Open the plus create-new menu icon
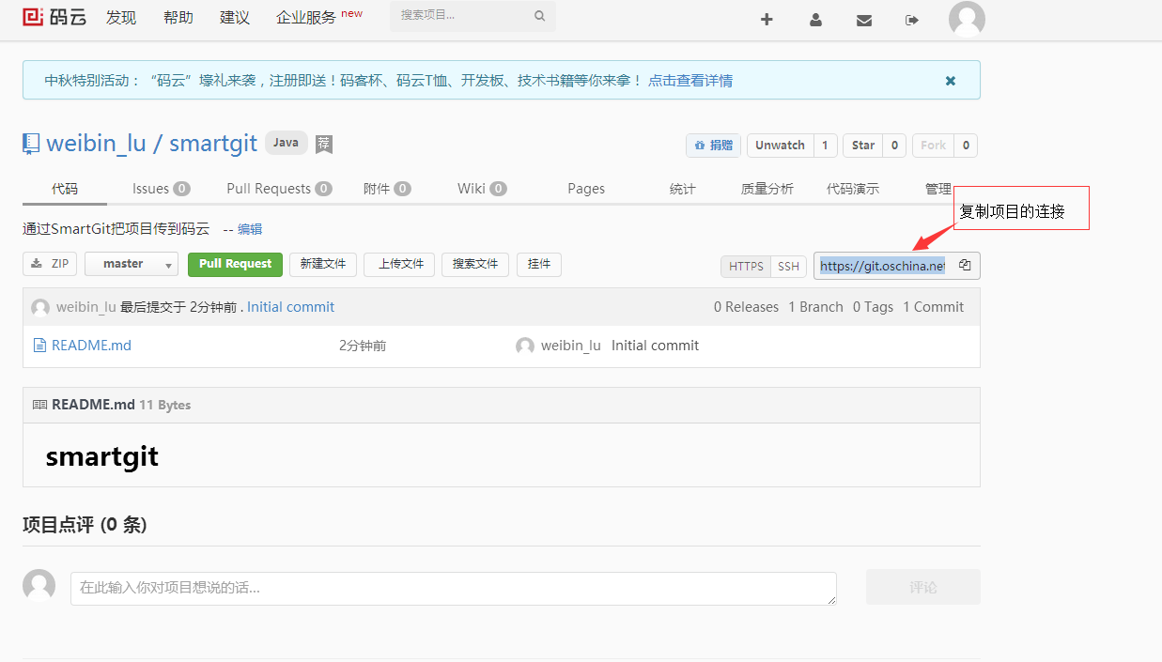 coord(767,20)
